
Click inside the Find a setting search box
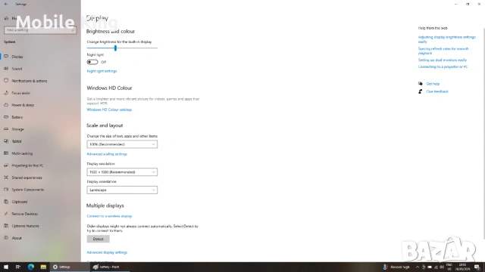40,30
